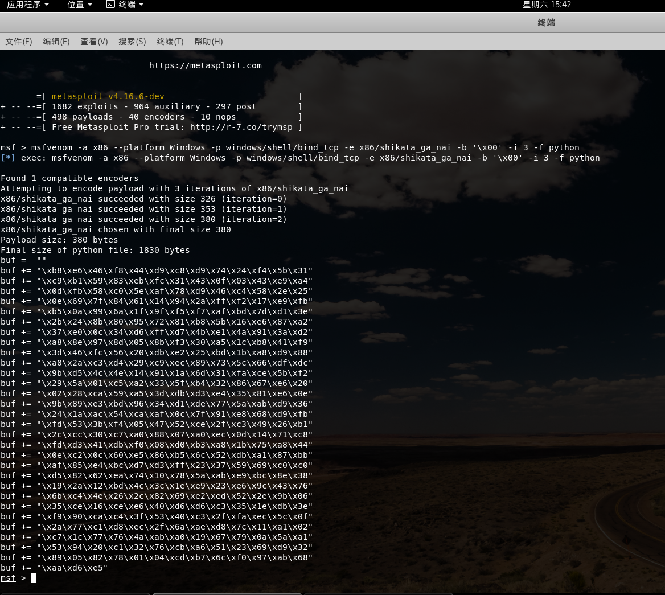Open the 终端 app menu in top bar

pyautogui.click(x=131, y=5)
